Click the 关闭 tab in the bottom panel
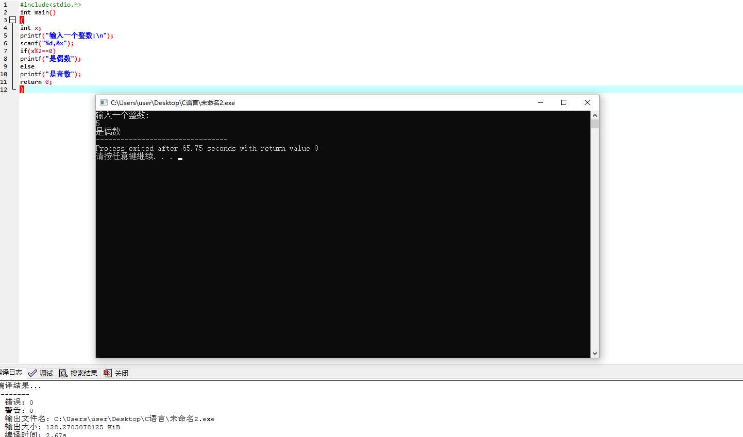 click(116, 373)
